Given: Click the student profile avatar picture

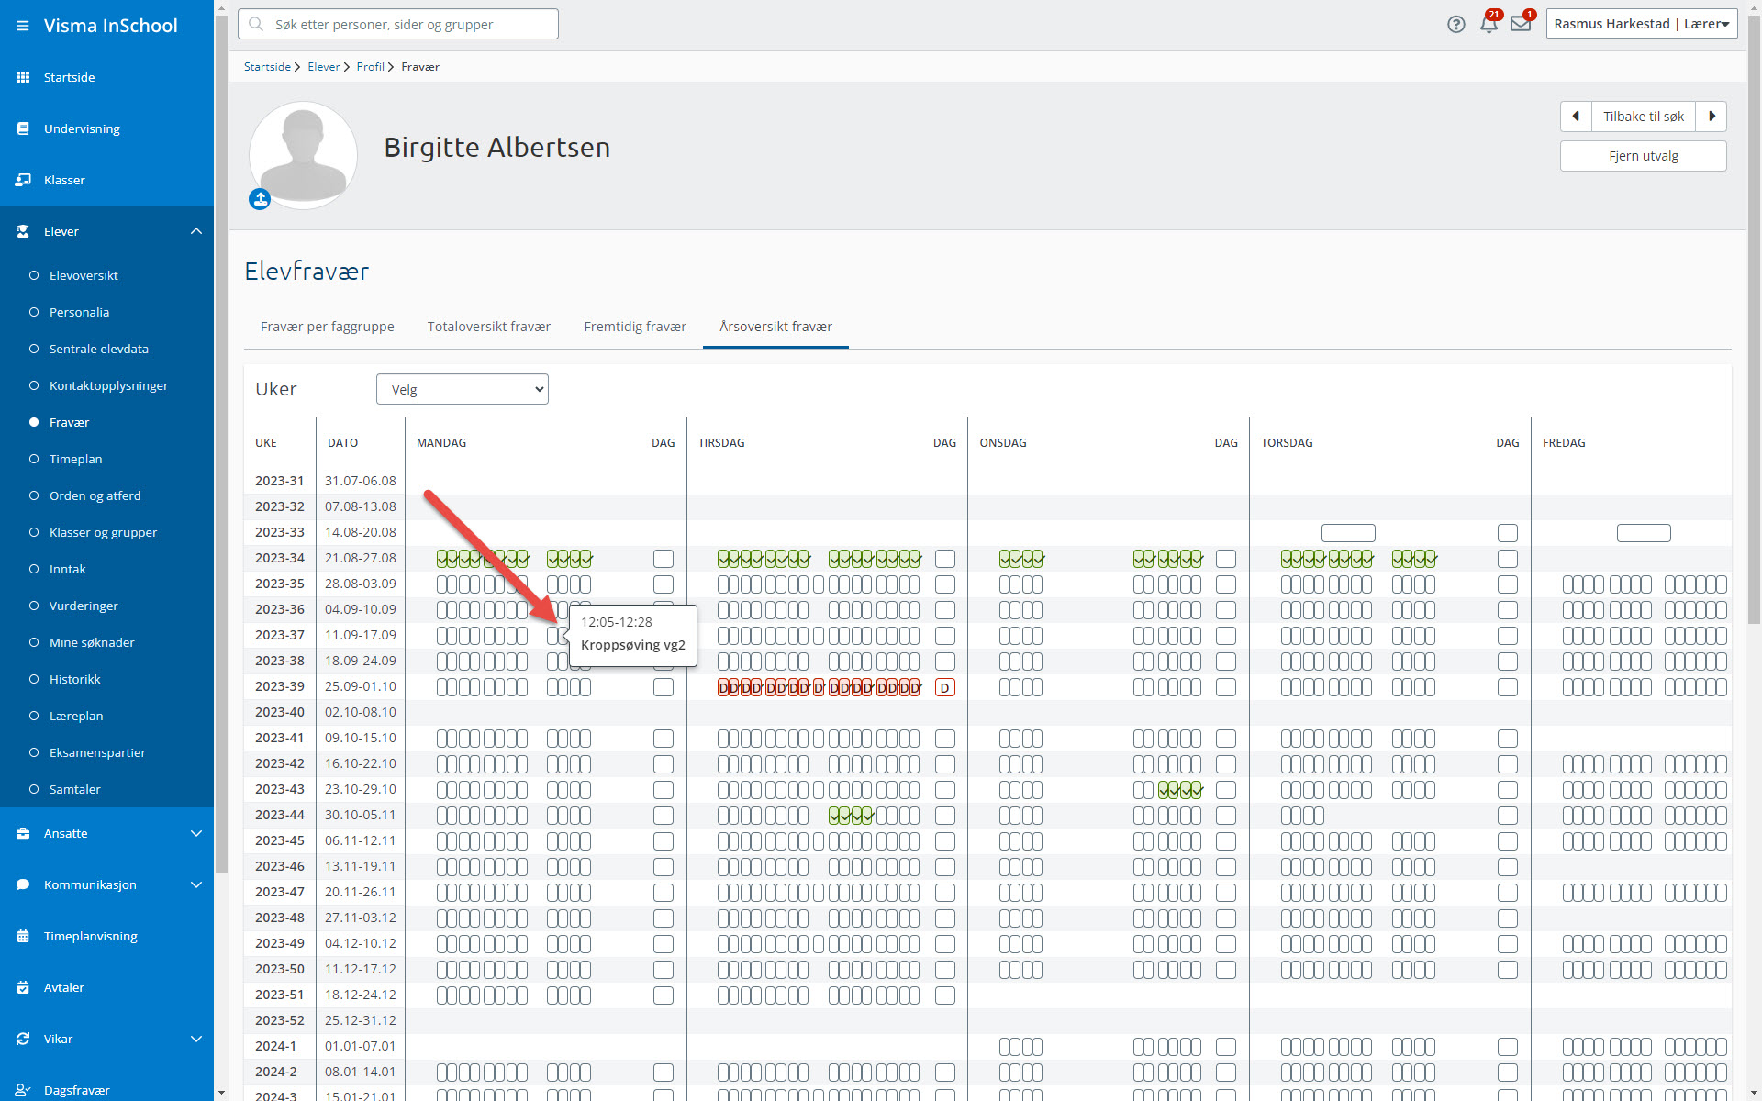Looking at the screenshot, I should 303,155.
